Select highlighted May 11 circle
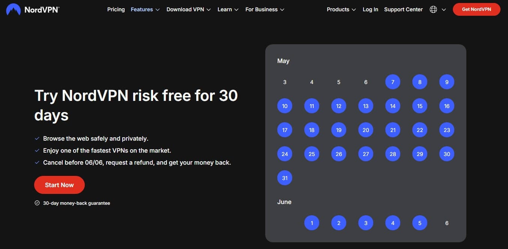508x249 pixels. pyautogui.click(x=312, y=106)
